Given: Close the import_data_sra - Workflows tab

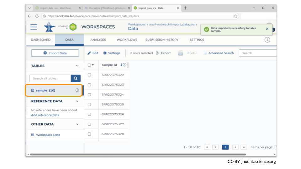Looking at the screenshot, I should 80,8.
